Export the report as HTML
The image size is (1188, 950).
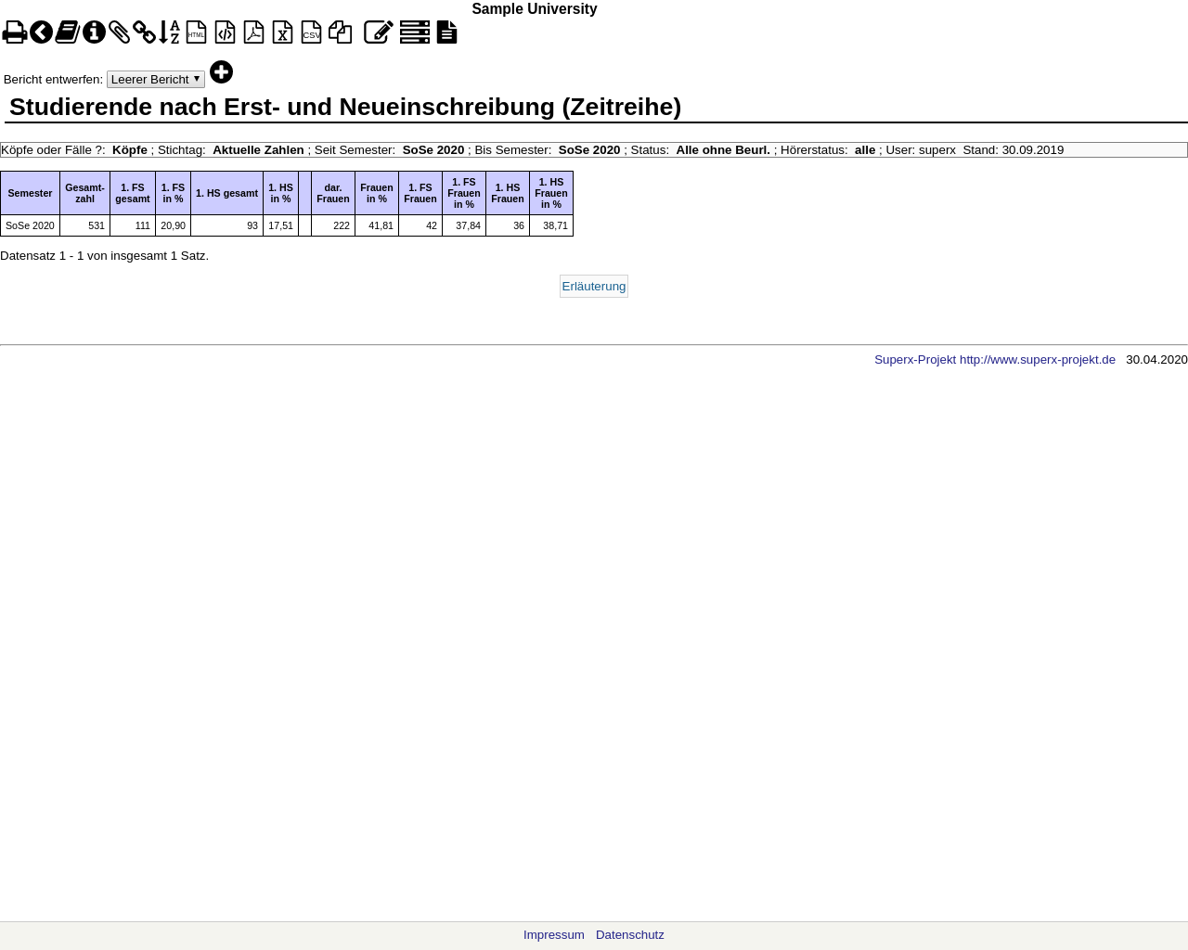point(197,33)
